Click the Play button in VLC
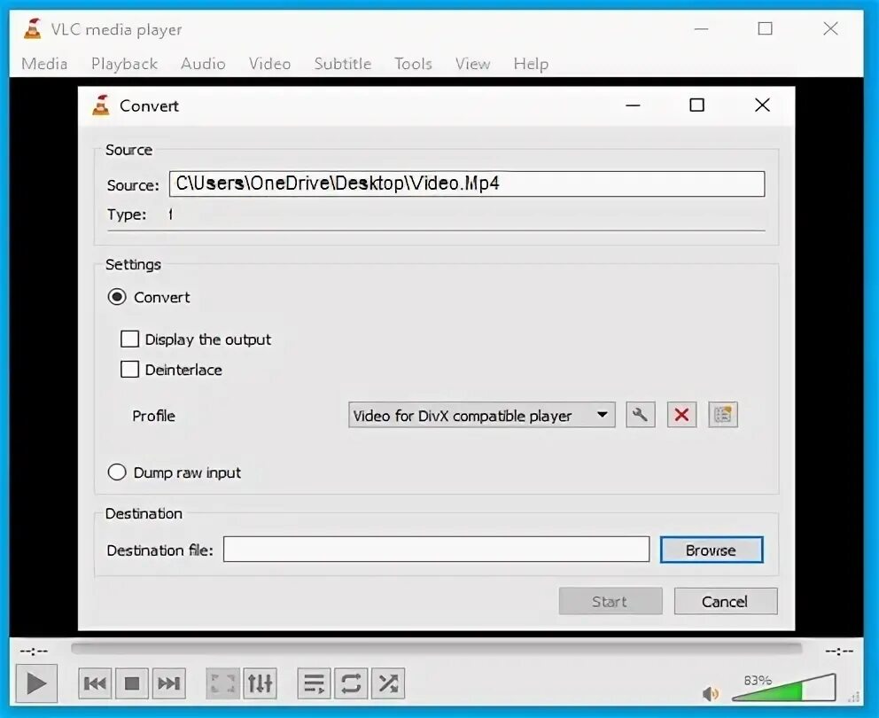 36,683
